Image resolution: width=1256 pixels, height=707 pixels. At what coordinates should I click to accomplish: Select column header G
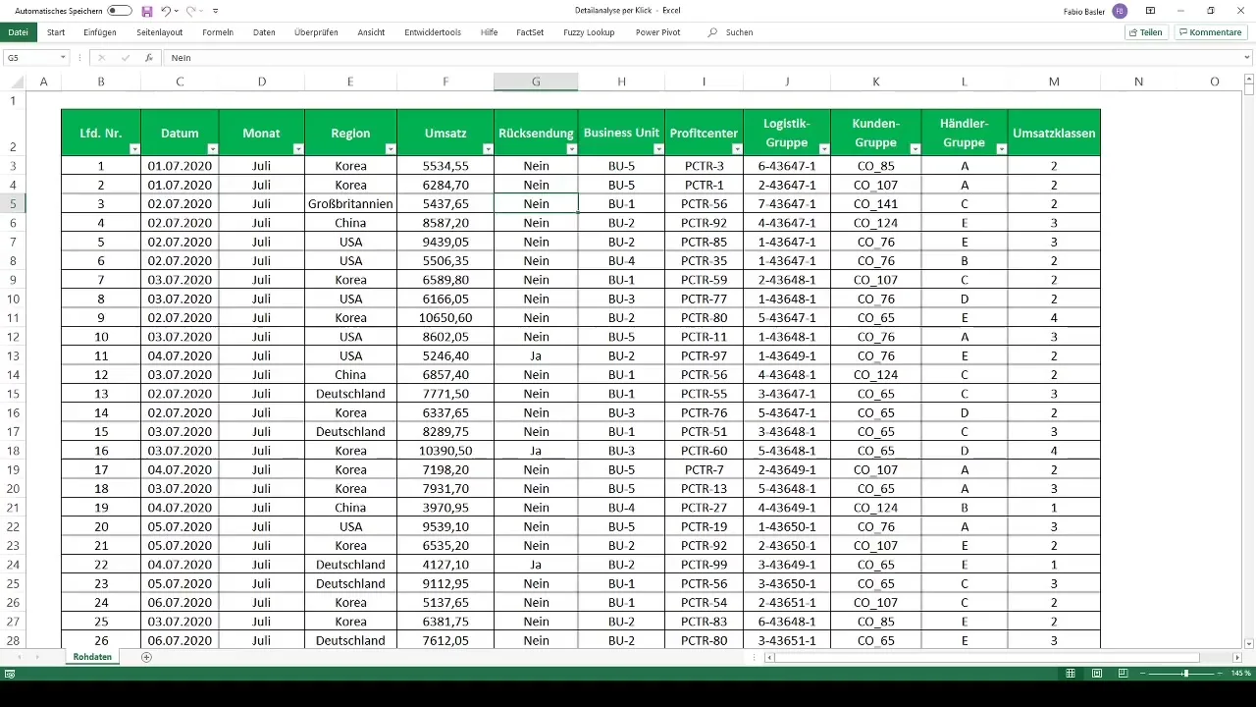point(536,82)
